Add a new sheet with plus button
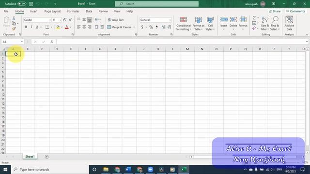Image resolution: width=310 pixels, height=174 pixels. point(46,157)
